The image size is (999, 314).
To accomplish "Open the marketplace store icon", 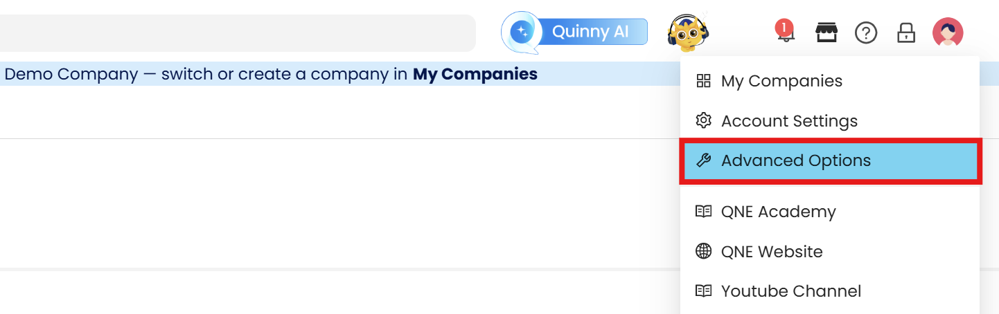I will 825,33.
